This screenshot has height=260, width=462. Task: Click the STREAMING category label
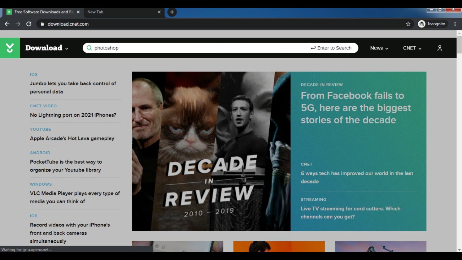tap(313, 199)
